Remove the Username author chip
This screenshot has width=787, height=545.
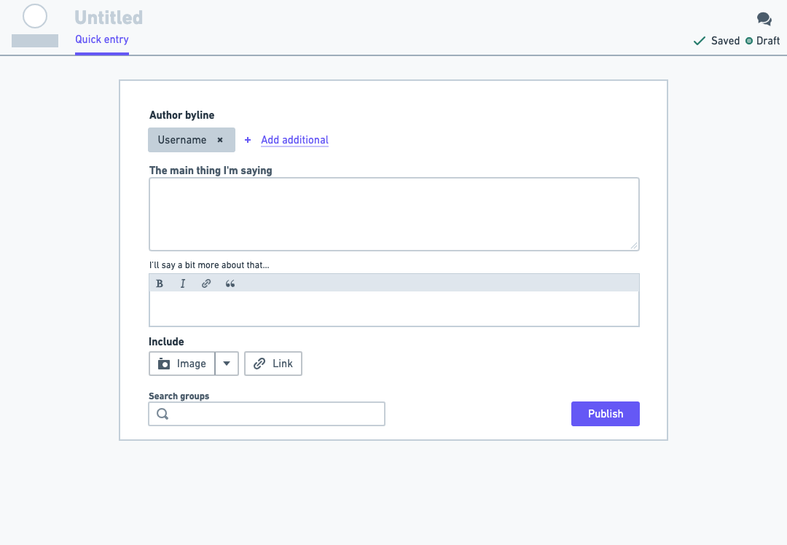click(x=219, y=140)
